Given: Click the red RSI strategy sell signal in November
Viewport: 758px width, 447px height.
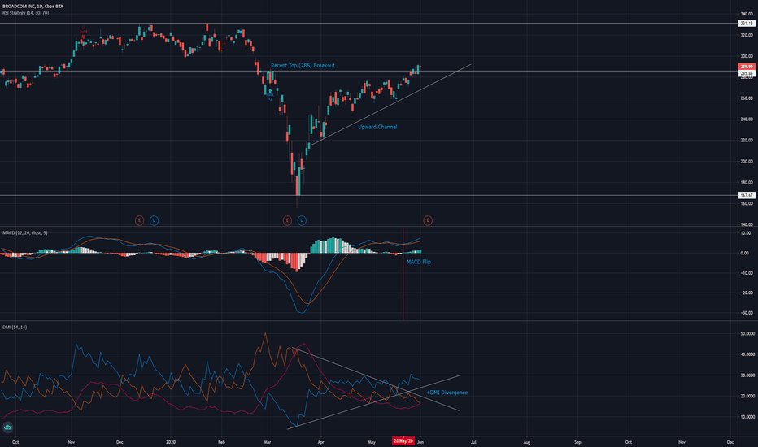Looking at the screenshot, I should click(x=84, y=32).
